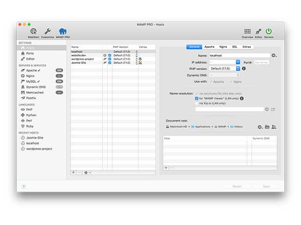Select wordpress-project row in hosts table
Viewport: 301px width, 225px height.
[113, 59]
